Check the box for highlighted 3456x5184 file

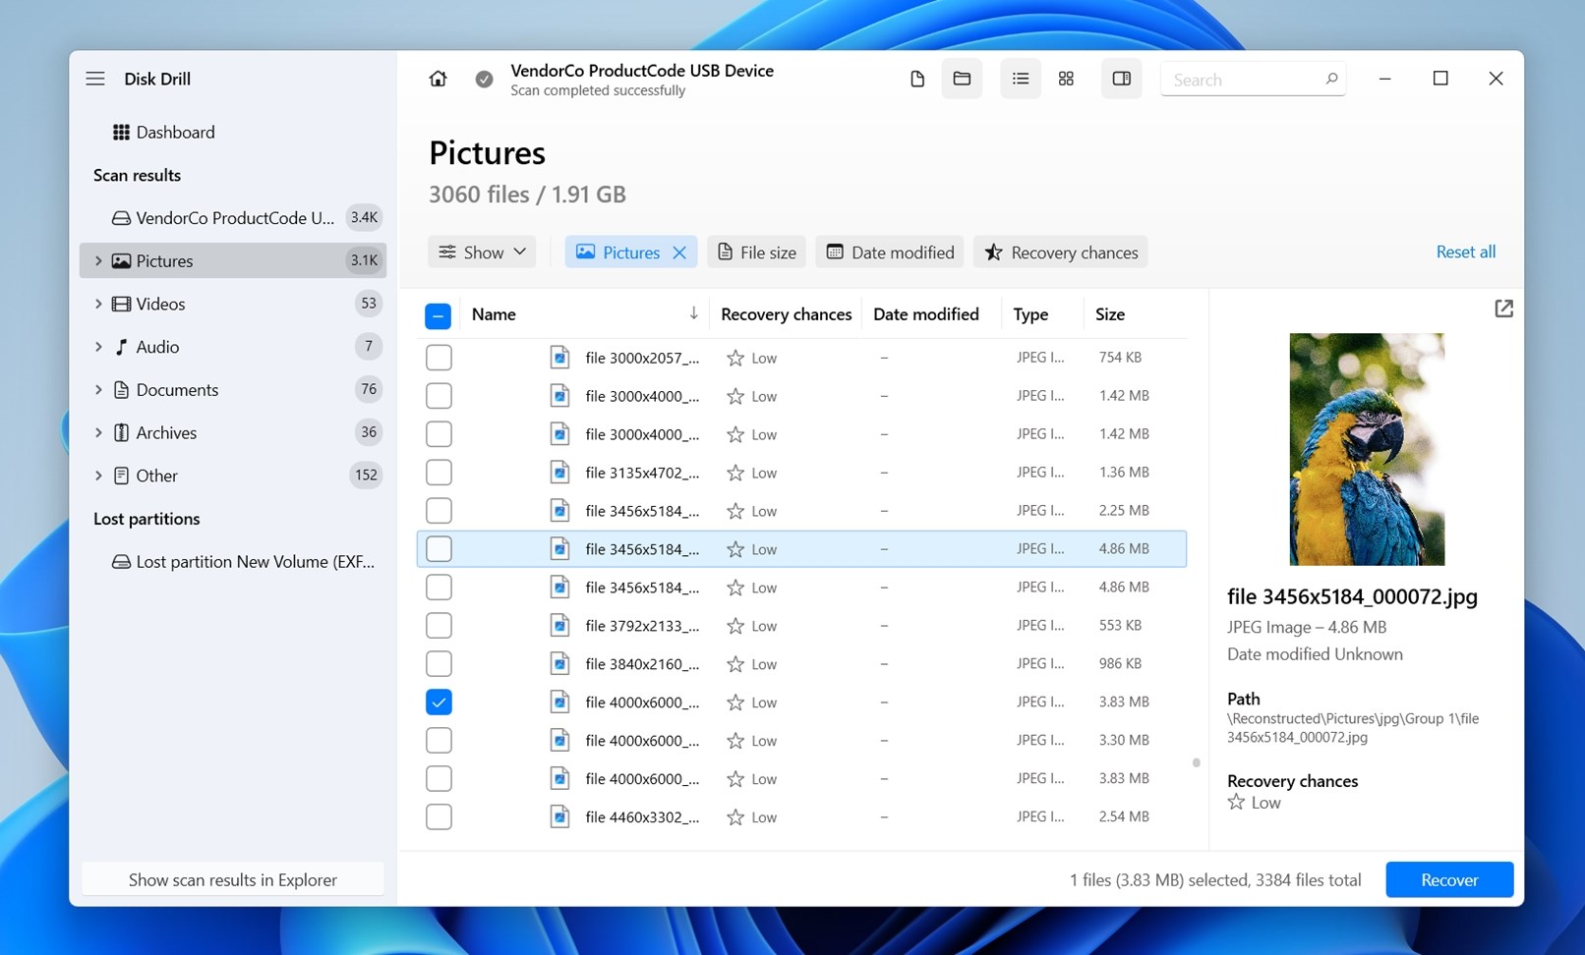[439, 549]
